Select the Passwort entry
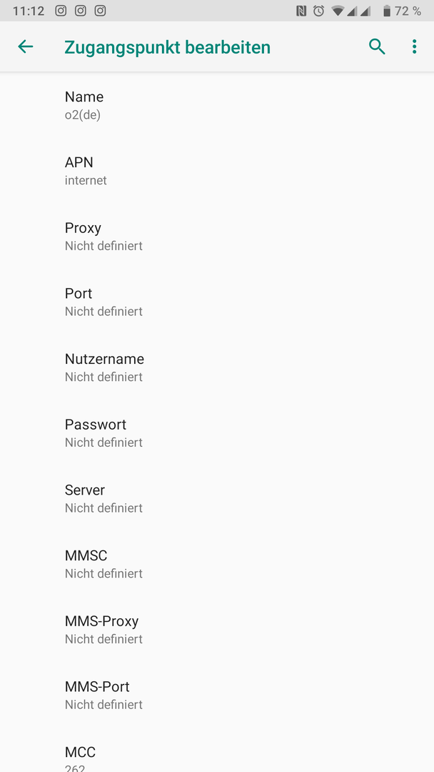Viewport: 434px width, 772px height. click(x=217, y=432)
